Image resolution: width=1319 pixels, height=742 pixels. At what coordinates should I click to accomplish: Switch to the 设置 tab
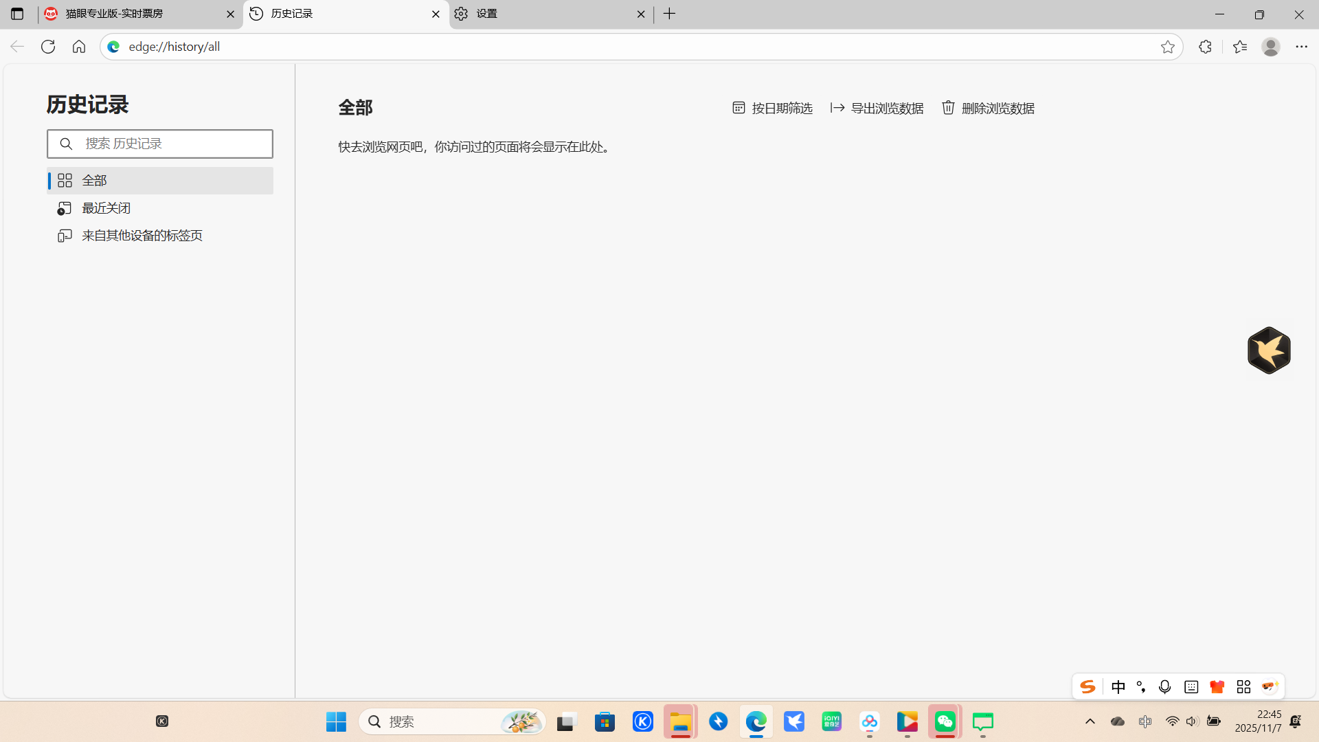pyautogui.click(x=552, y=14)
